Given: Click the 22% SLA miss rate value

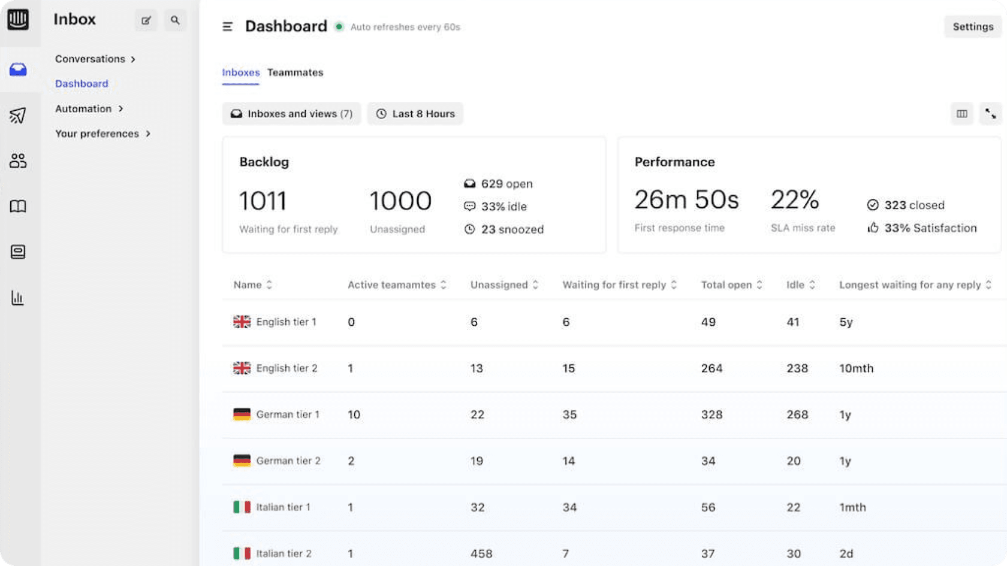Looking at the screenshot, I should (x=795, y=199).
